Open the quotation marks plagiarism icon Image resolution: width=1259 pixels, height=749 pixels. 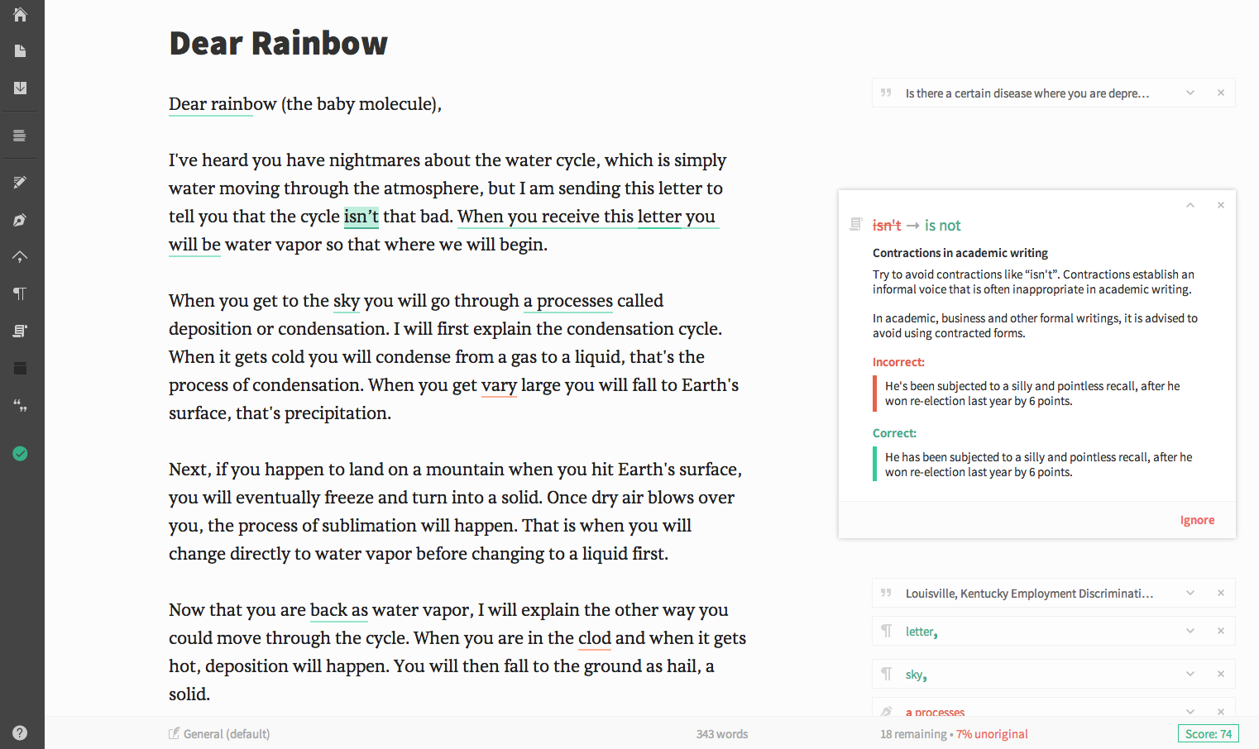click(x=20, y=405)
